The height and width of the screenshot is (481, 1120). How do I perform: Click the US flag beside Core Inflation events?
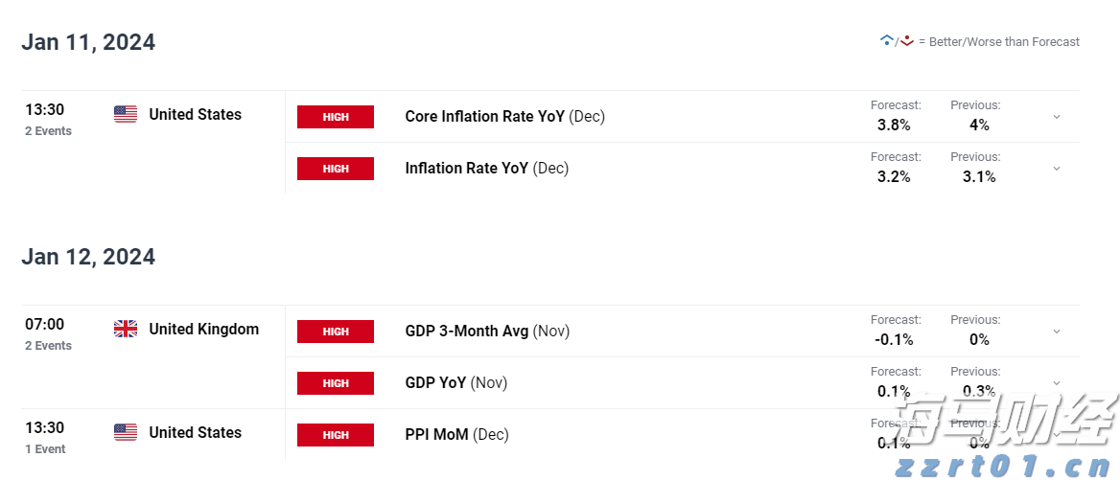coord(126,115)
